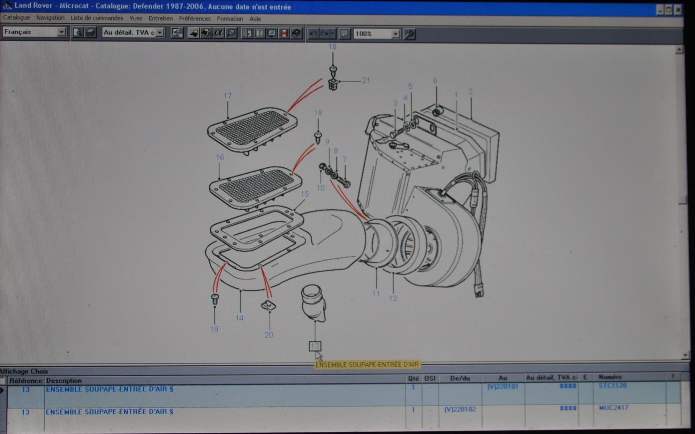Click the printer icon in toolbar
Viewport: 695px width, 434px height.
pyautogui.click(x=90, y=32)
